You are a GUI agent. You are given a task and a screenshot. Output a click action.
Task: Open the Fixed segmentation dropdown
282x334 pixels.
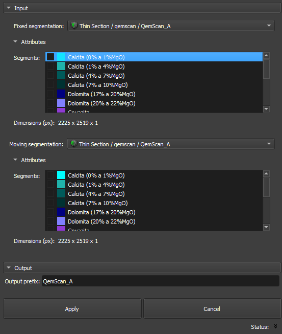(171, 26)
